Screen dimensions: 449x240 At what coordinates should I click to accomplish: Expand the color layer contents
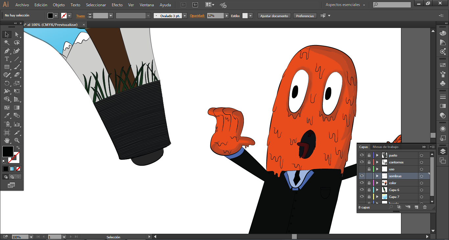pos(377,183)
